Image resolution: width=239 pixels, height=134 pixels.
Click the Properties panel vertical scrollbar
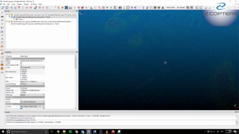pyautogui.click(x=75, y=63)
